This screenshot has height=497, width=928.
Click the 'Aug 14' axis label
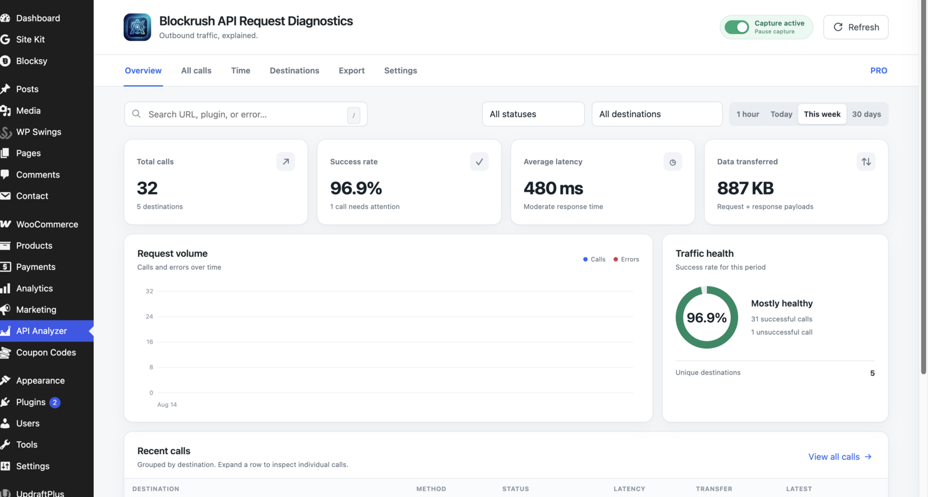click(167, 405)
